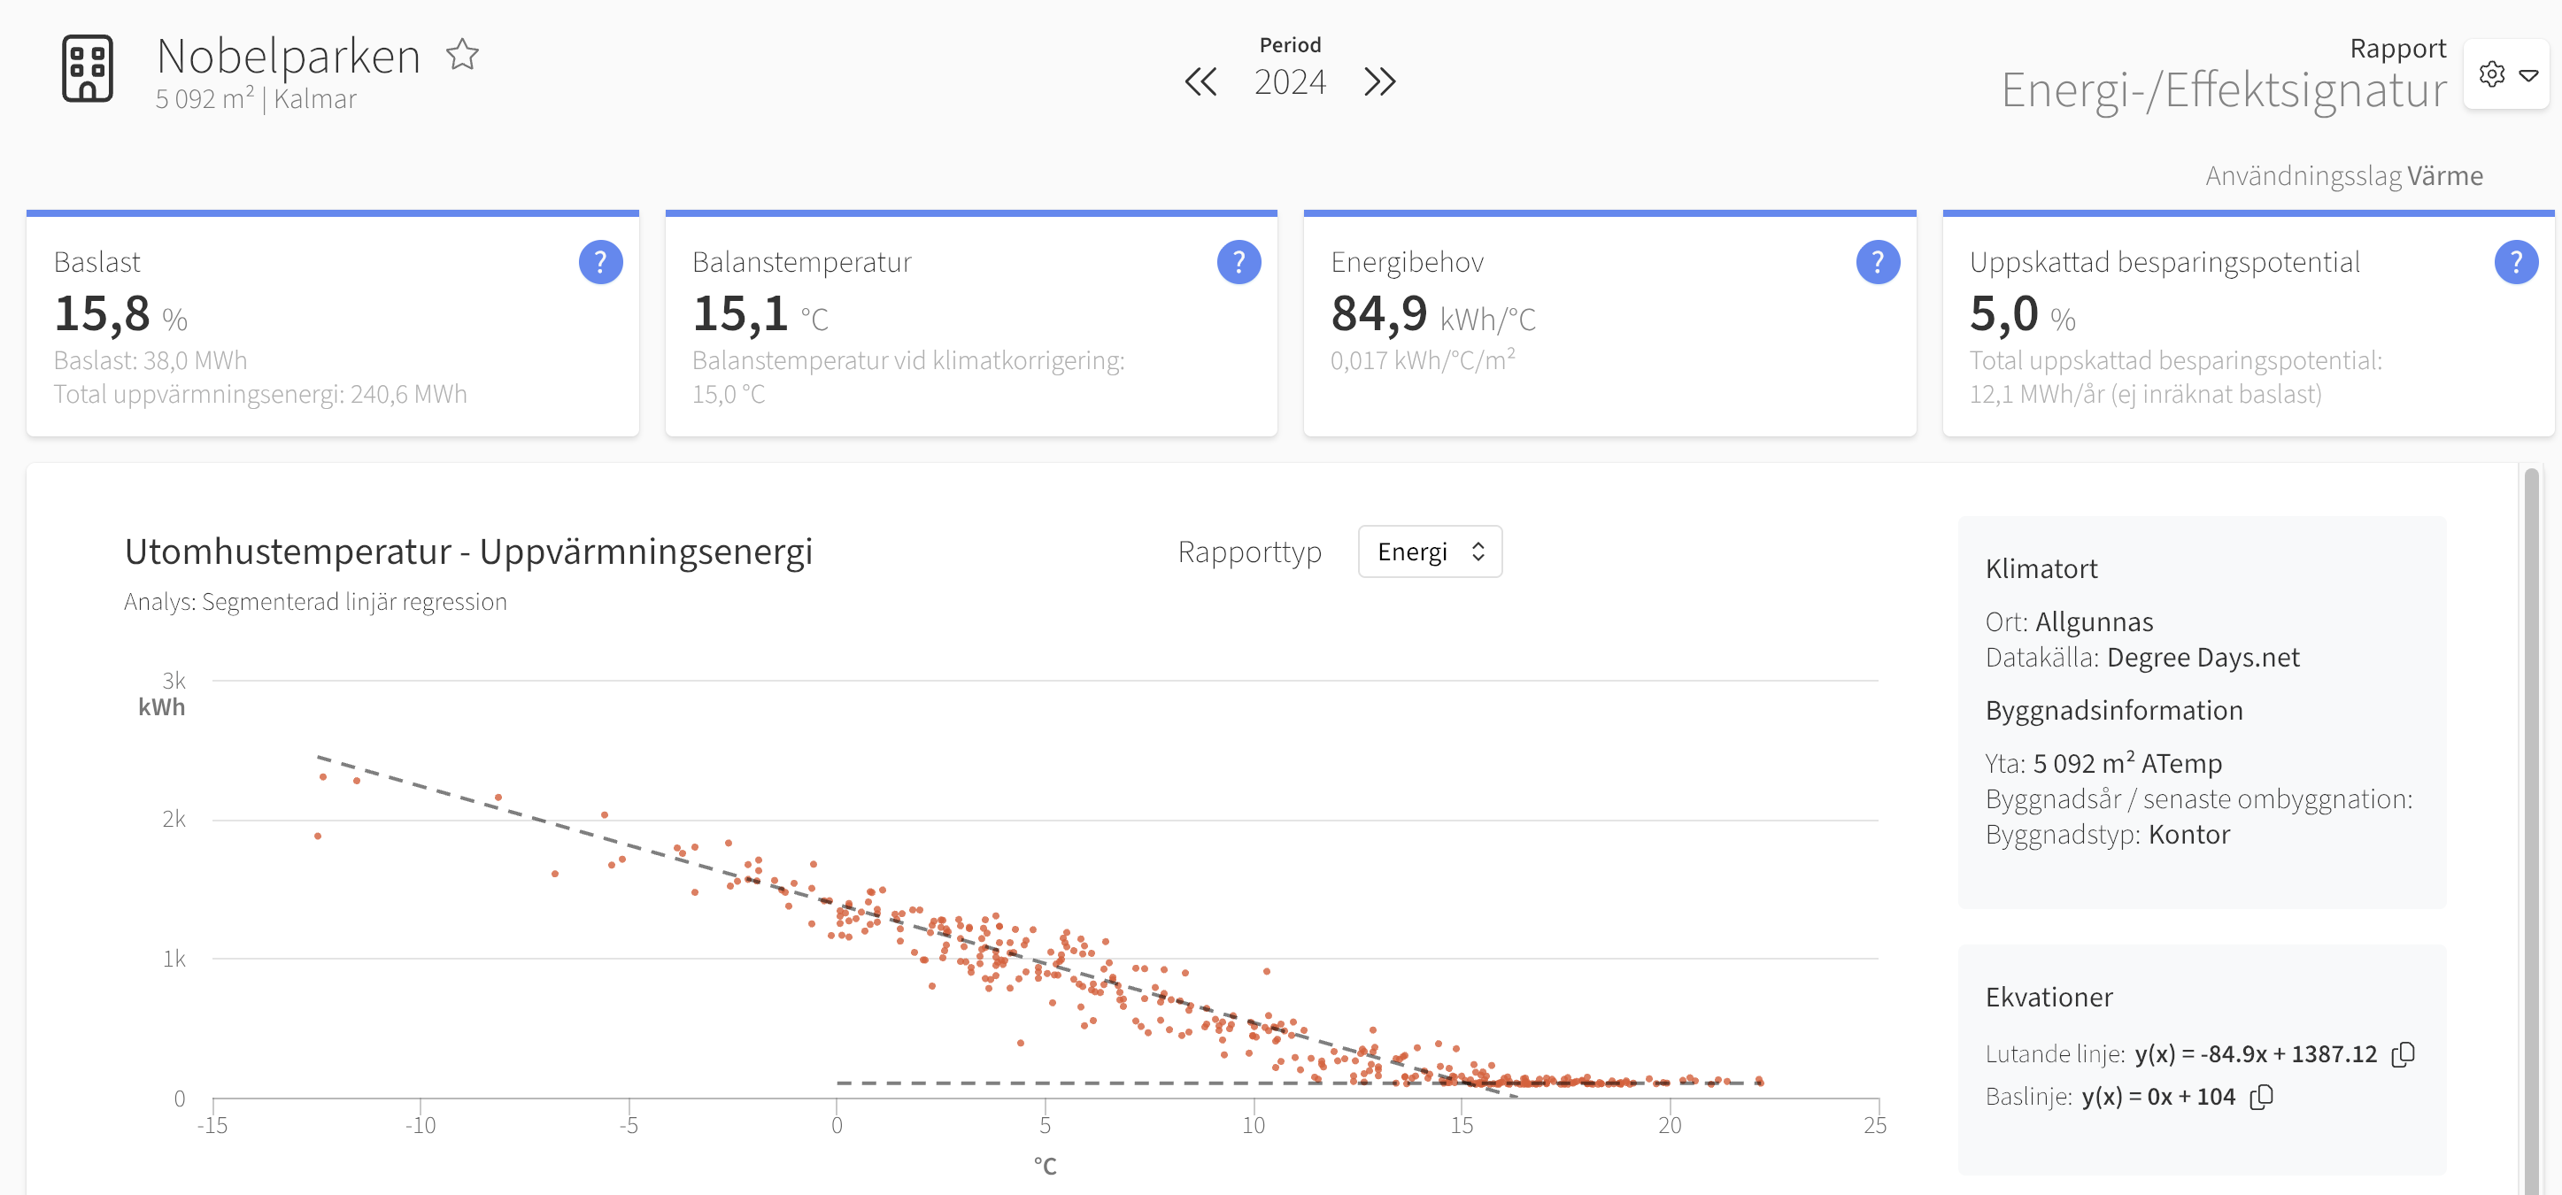This screenshot has width=2562, height=1195.
Task: Click the Nobelparken building icon
Action: pyautogui.click(x=88, y=67)
